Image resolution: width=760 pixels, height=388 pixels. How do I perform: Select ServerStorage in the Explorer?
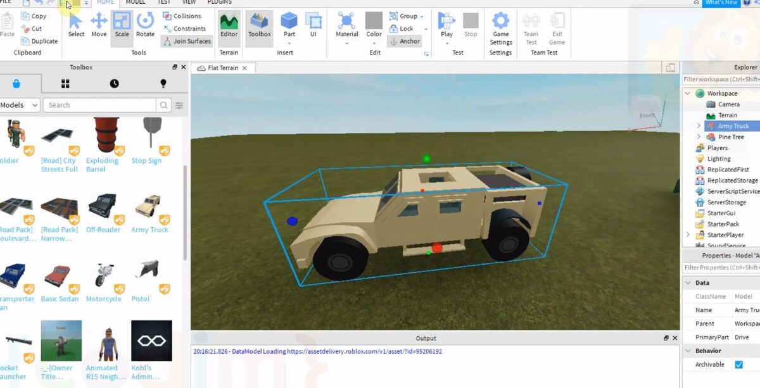(726, 203)
